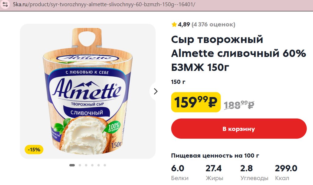Open the Almette product photo
The image size is (313, 185).
pos(88,91)
